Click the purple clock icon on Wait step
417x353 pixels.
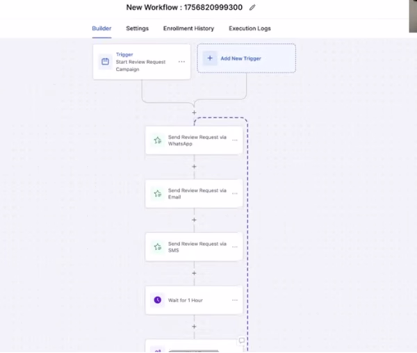tap(158, 300)
